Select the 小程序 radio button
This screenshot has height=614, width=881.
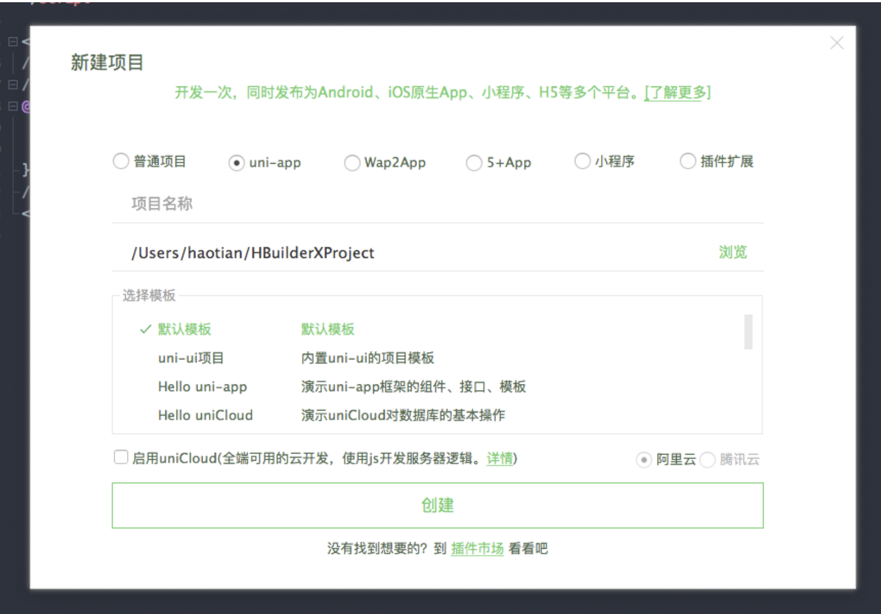pyautogui.click(x=582, y=162)
